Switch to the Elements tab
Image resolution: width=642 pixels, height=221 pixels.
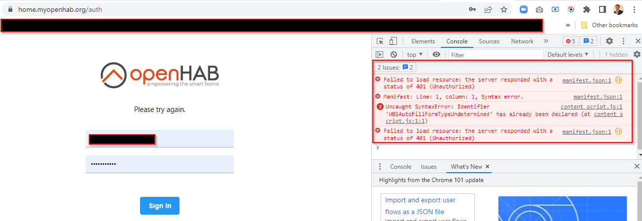pyautogui.click(x=423, y=41)
